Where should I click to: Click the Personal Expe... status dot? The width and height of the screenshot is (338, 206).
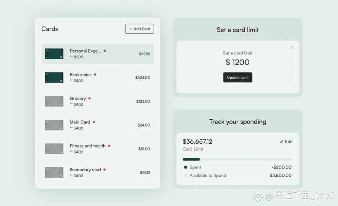coord(105,51)
